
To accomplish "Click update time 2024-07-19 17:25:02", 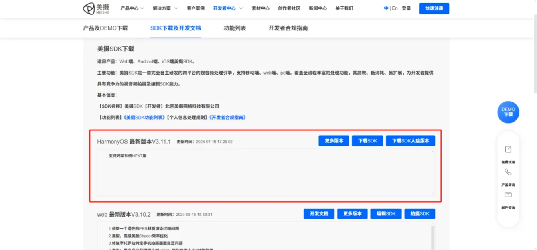I will click(x=214, y=142).
